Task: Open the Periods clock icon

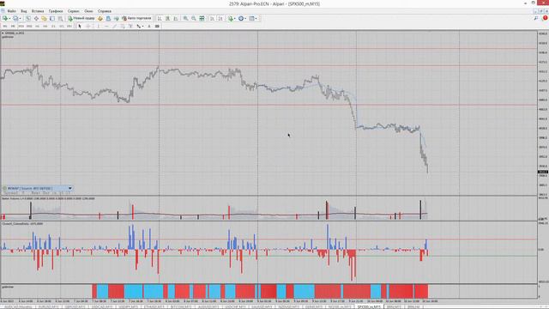Action: pos(241,18)
